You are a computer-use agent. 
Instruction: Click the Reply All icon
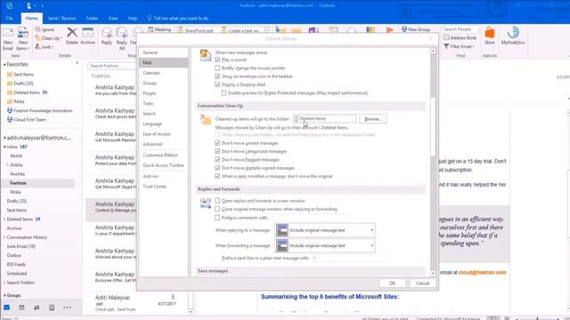(122, 33)
